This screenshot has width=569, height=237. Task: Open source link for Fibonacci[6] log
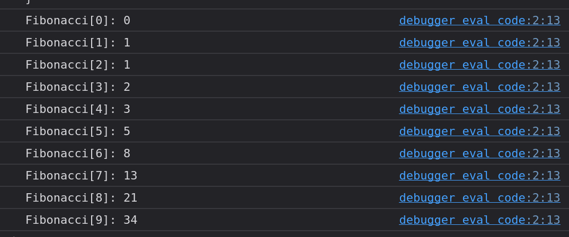[x=479, y=154]
